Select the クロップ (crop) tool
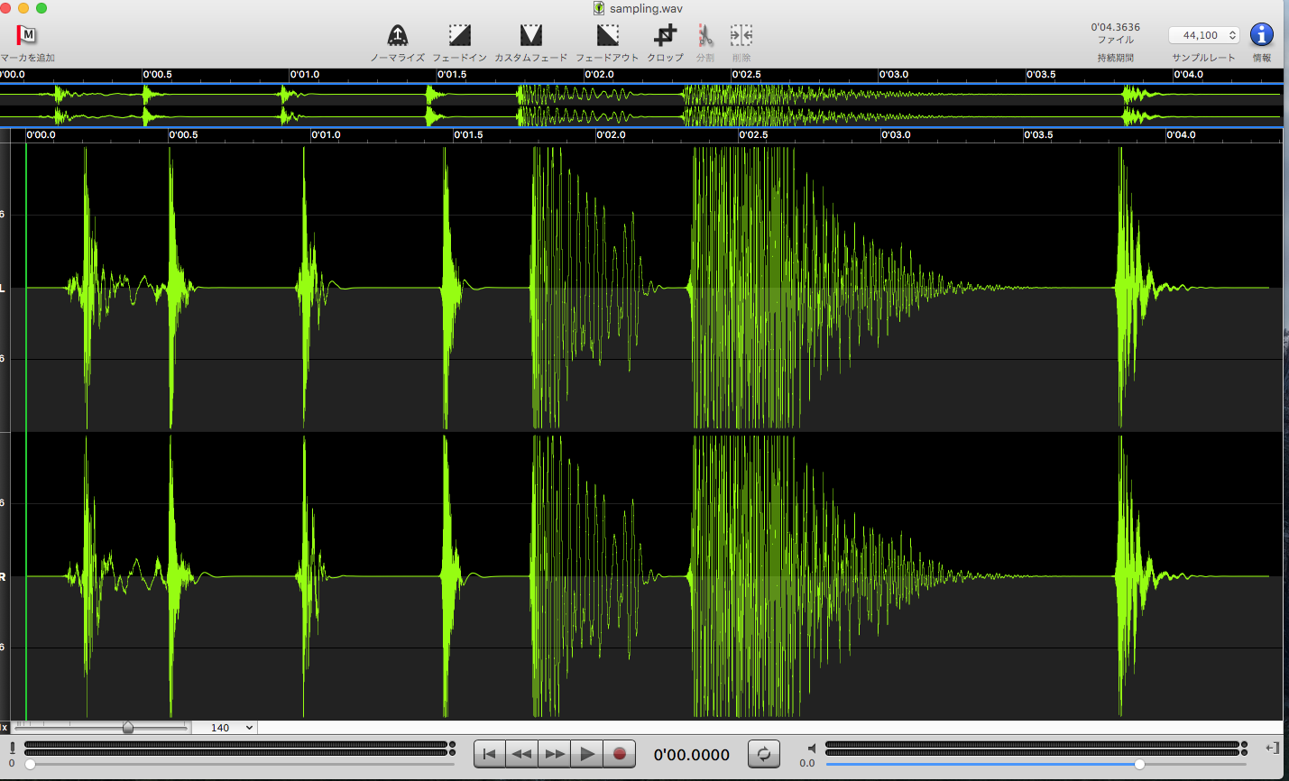 [665, 36]
